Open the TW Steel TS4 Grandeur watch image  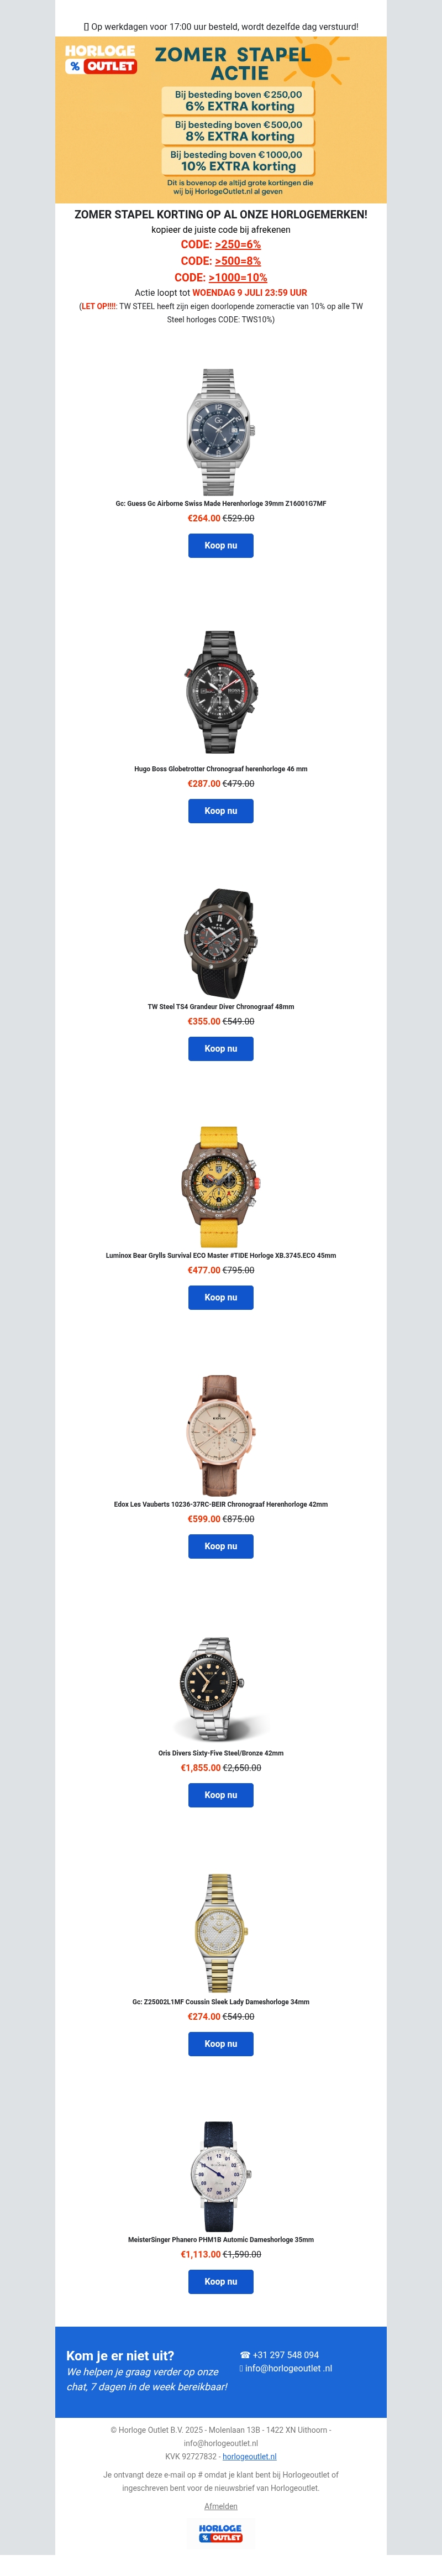[221, 942]
